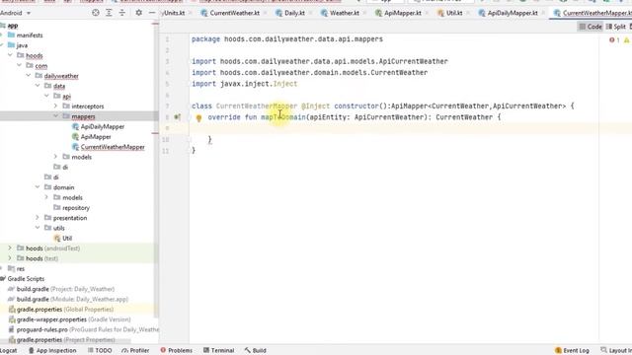Open project panel settings gear
This screenshot has height=355, width=632.
tap(138, 13)
